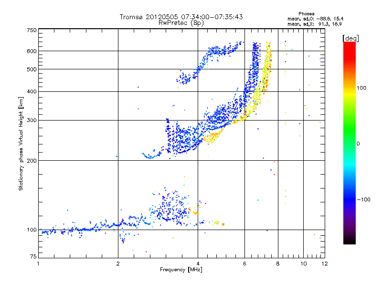Click the plot title 'Tromsø 20120505 07:34:00-07:35:43'
382x287 pixels.
point(181,17)
